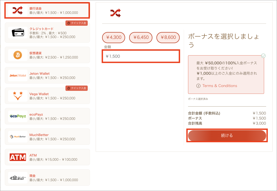Choose the ¥4,300 quick amount
Image resolution: width=277 pixels, height=191 pixels.
point(113,37)
